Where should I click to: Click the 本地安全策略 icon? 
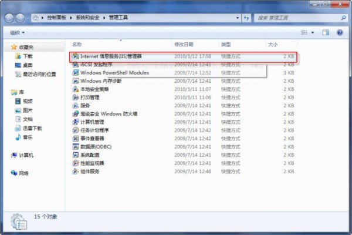click(76, 89)
